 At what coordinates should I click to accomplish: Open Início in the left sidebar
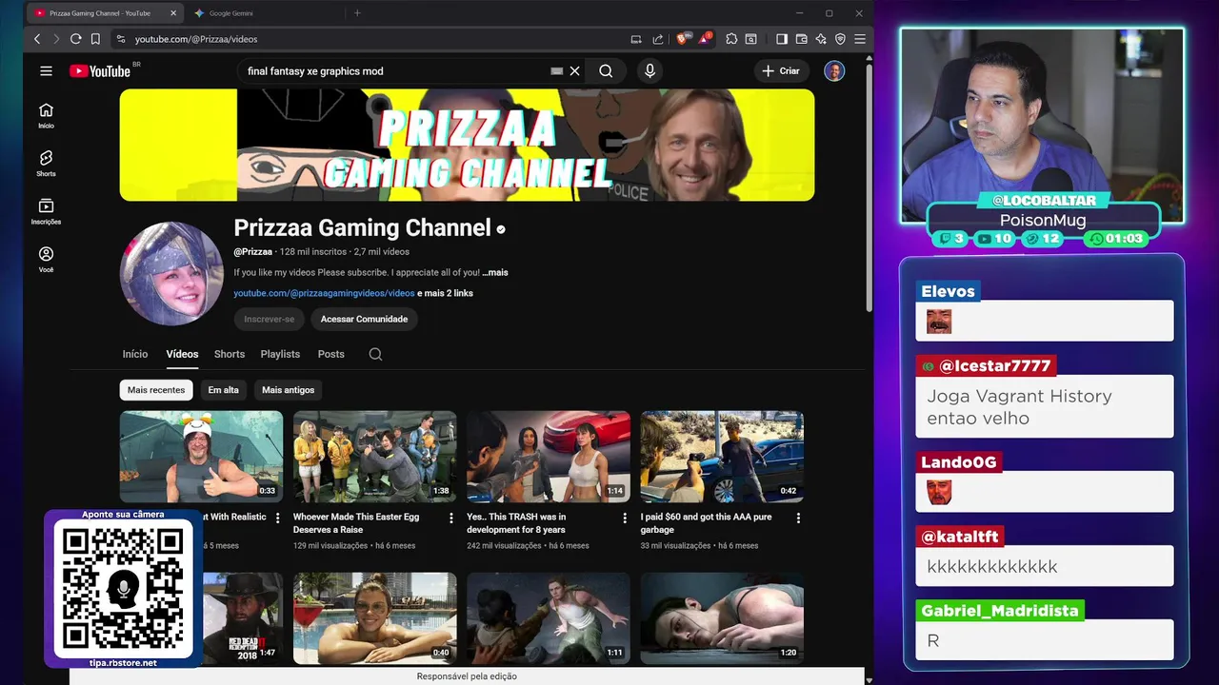point(46,115)
